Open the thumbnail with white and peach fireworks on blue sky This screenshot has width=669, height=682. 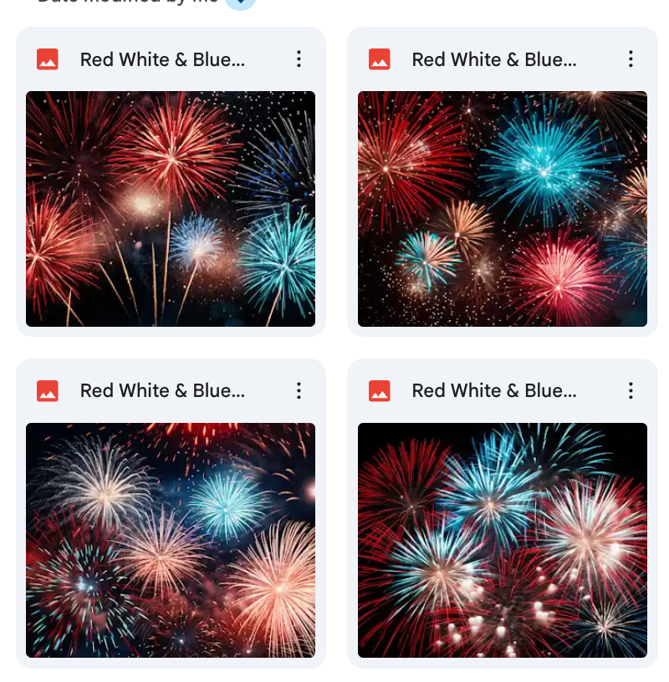(x=171, y=540)
